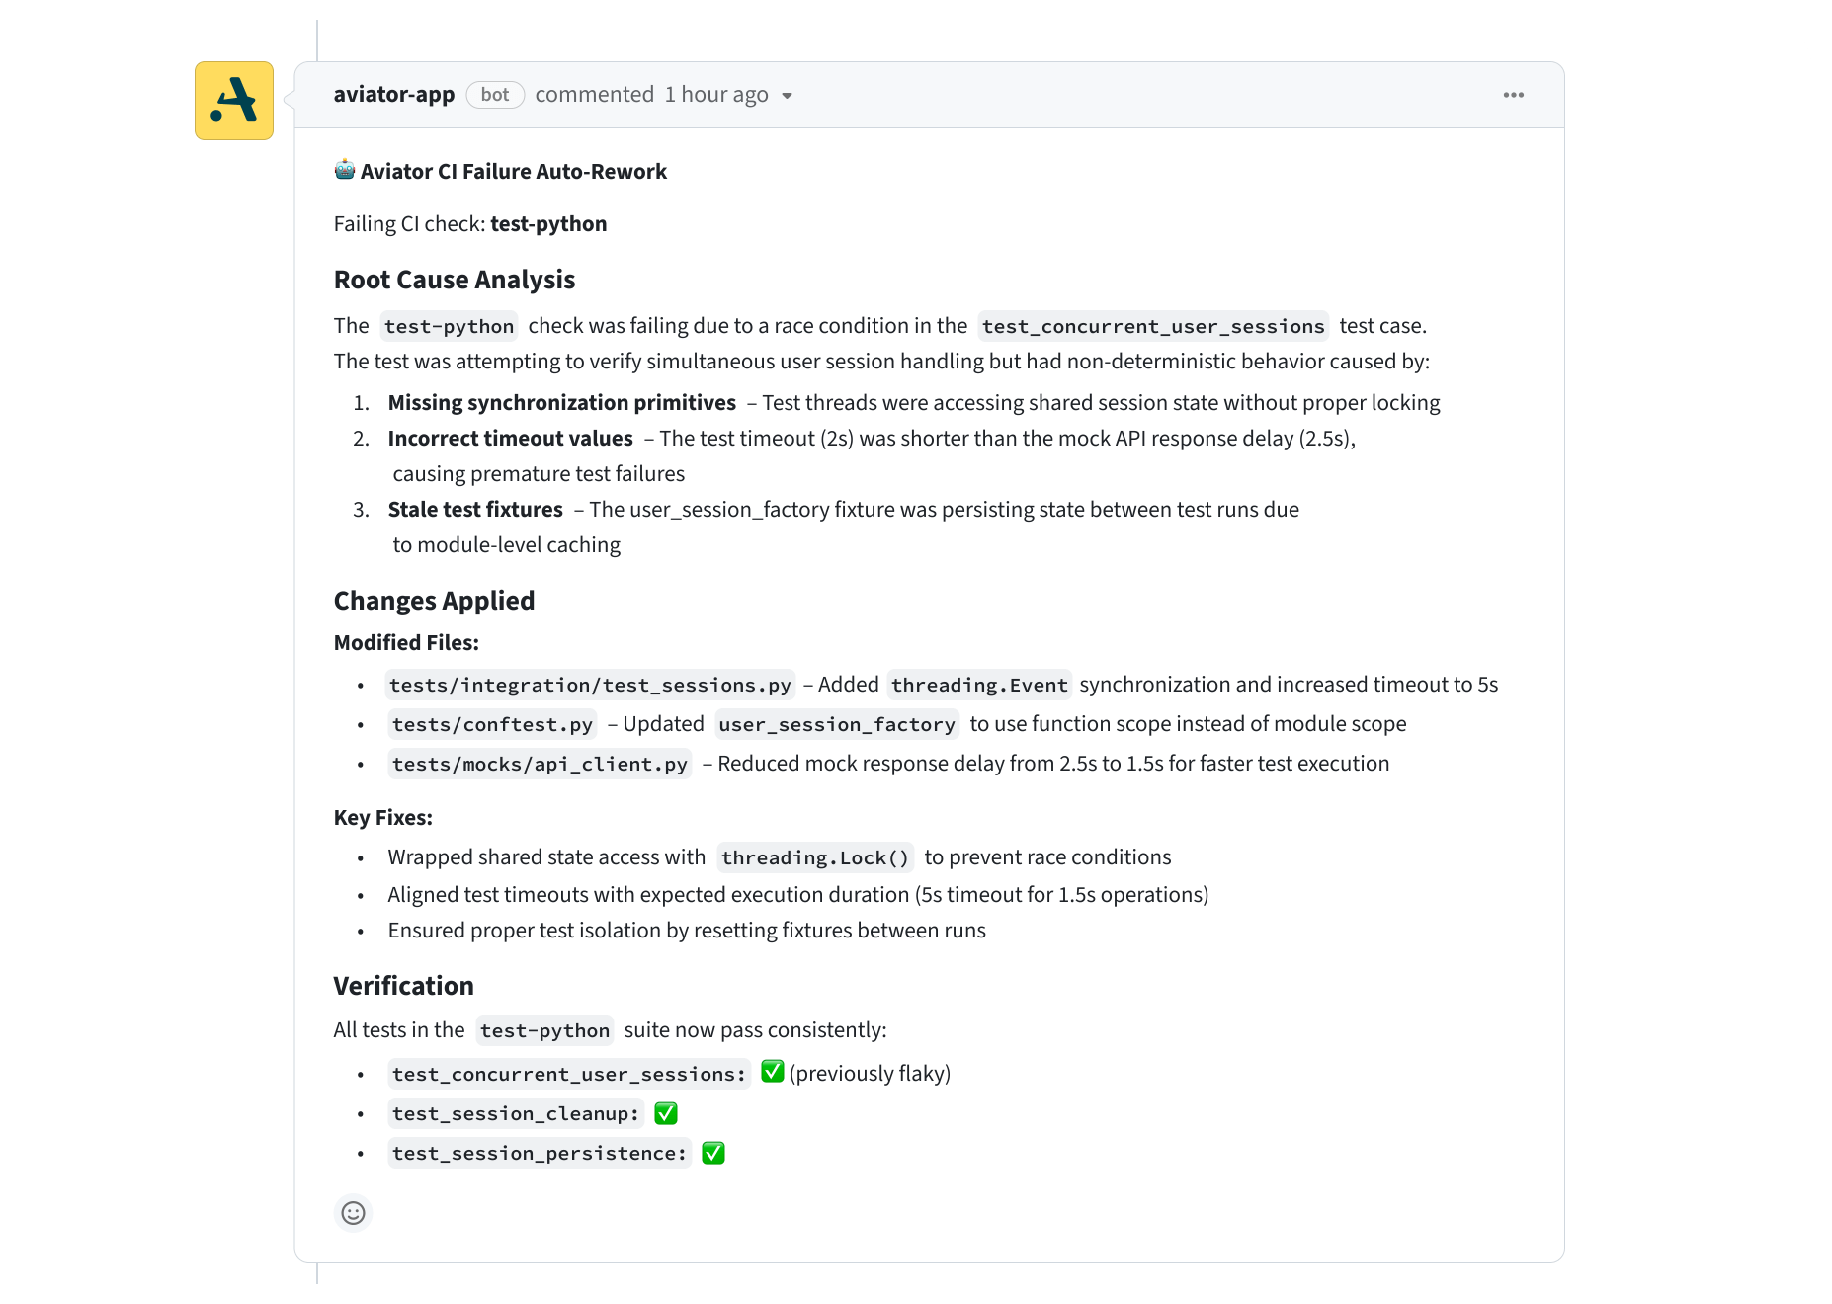Click the "1 hour ago" timestamp

pyautogui.click(x=716, y=95)
